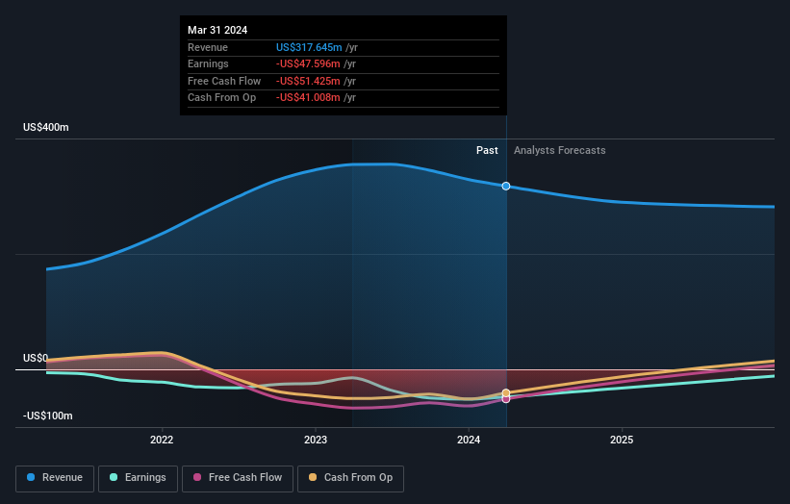This screenshot has width=790, height=504.
Task: Click the Earnings row label in tooltip
Action: (x=208, y=63)
